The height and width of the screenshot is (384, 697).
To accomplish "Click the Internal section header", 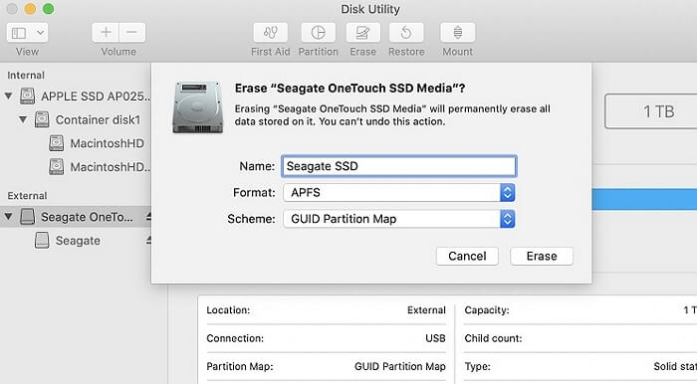I will click(26, 75).
